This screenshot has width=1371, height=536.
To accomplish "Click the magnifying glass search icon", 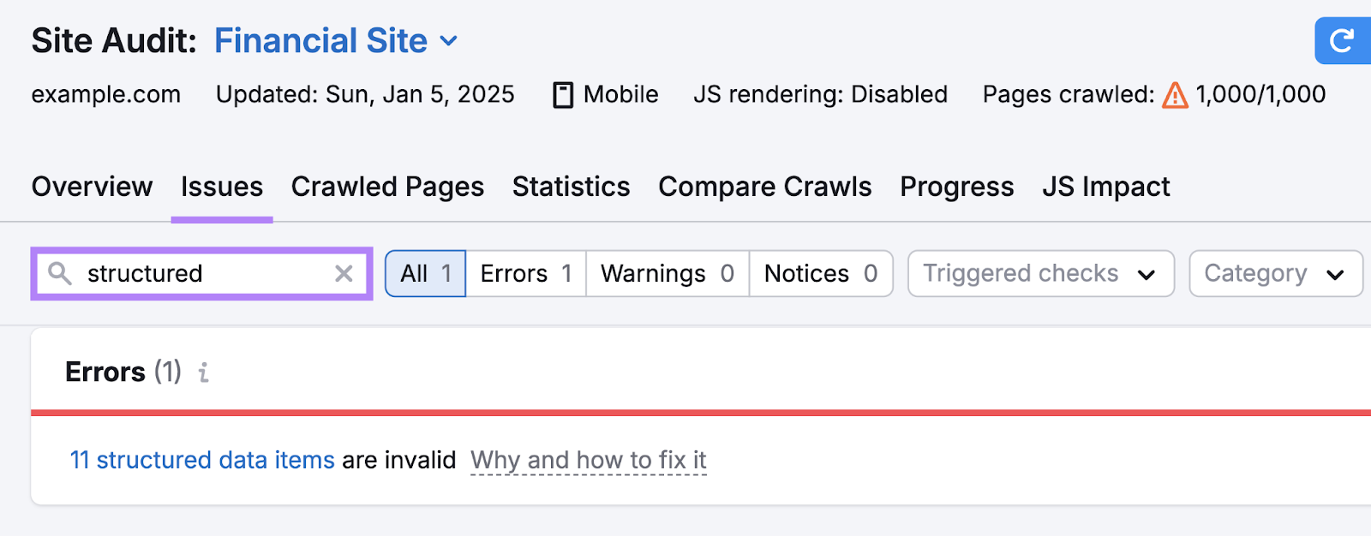I will (x=59, y=273).
